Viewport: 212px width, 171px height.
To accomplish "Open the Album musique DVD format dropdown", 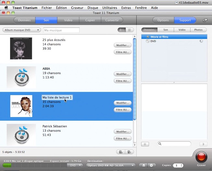I will 22,30.
